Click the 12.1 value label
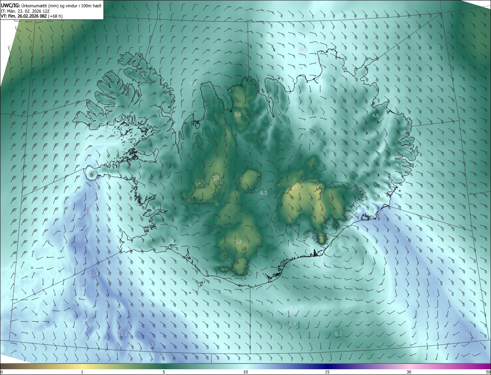This screenshot has height=375, width=491. pyautogui.click(x=122, y=334)
